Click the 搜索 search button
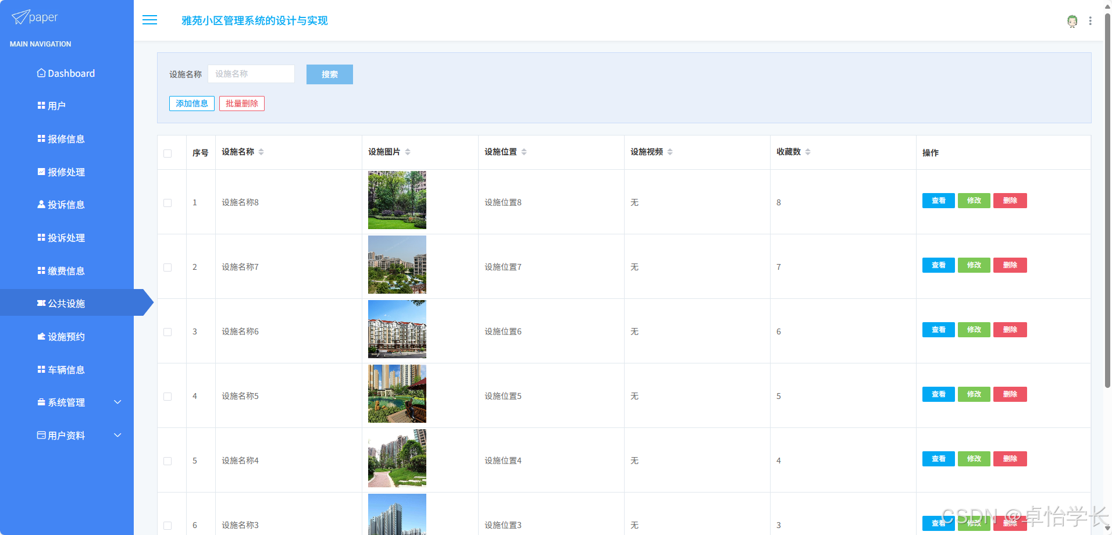The image size is (1112, 535). point(330,74)
